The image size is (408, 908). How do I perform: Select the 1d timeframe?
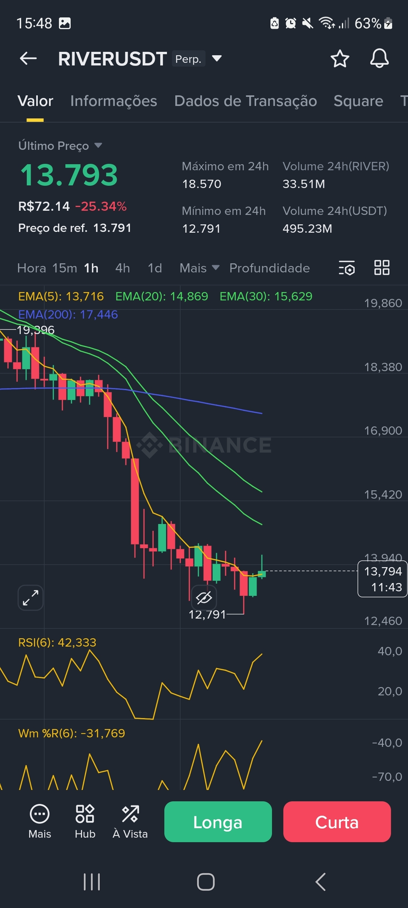pyautogui.click(x=155, y=268)
